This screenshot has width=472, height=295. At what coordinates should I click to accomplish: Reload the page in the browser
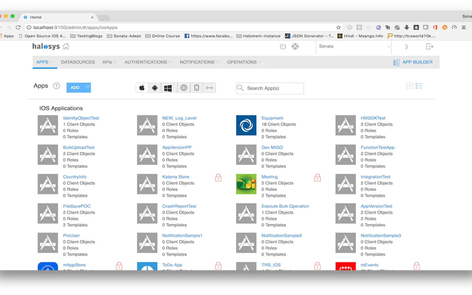pos(18,27)
